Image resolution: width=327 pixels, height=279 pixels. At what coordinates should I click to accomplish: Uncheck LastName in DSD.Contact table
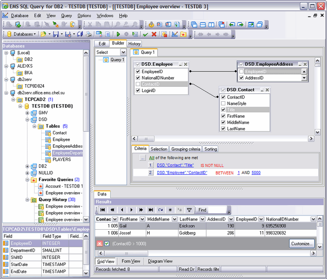point(223,129)
